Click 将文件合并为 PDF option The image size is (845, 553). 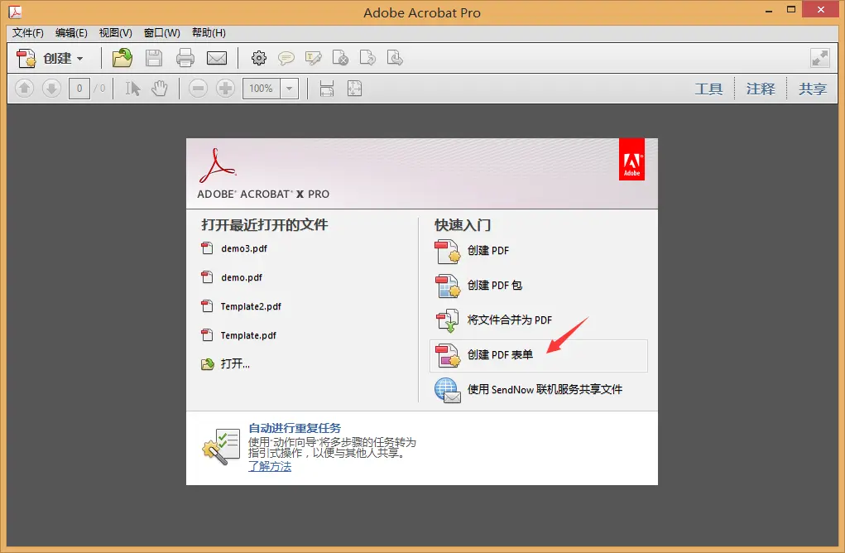point(493,320)
